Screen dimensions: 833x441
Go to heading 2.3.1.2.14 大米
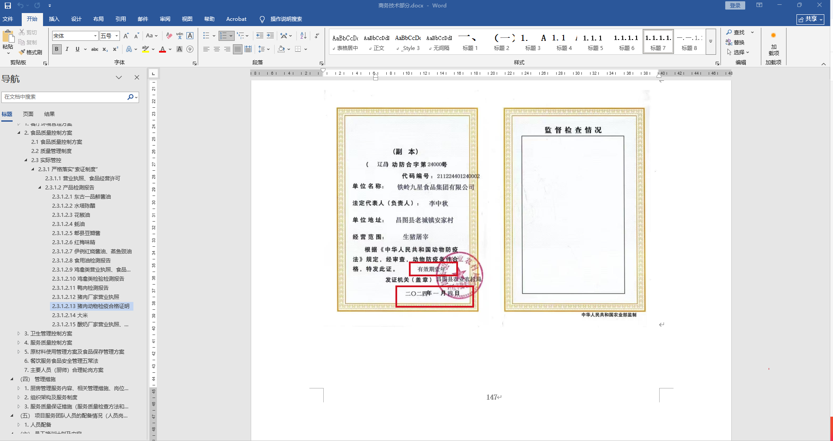tap(70, 315)
